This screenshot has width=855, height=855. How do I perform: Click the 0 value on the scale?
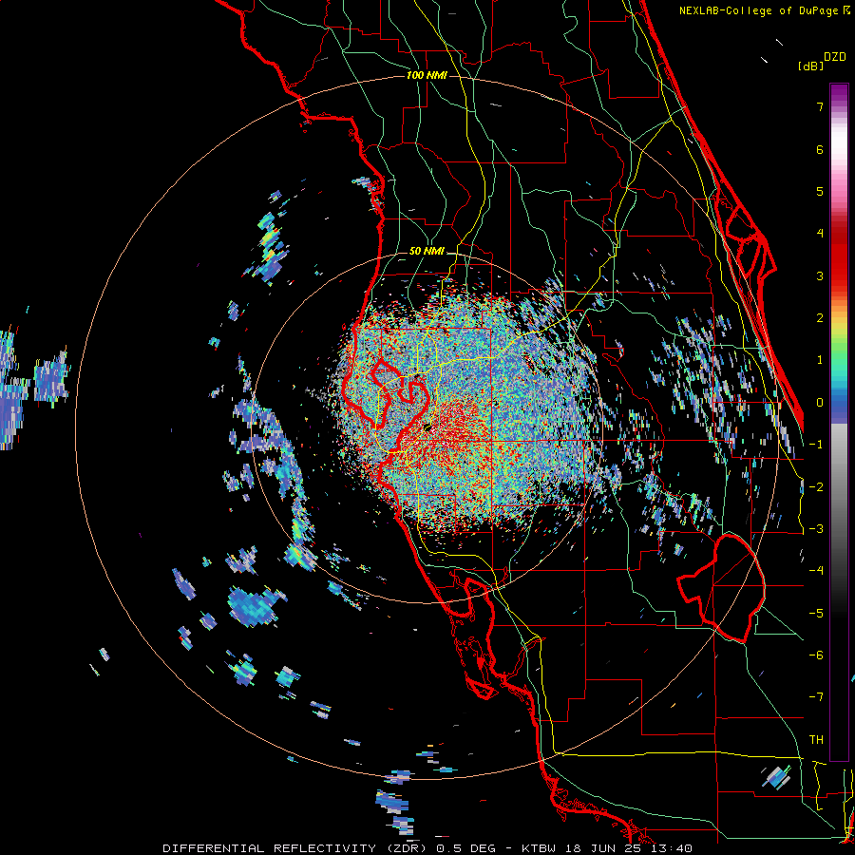click(820, 402)
